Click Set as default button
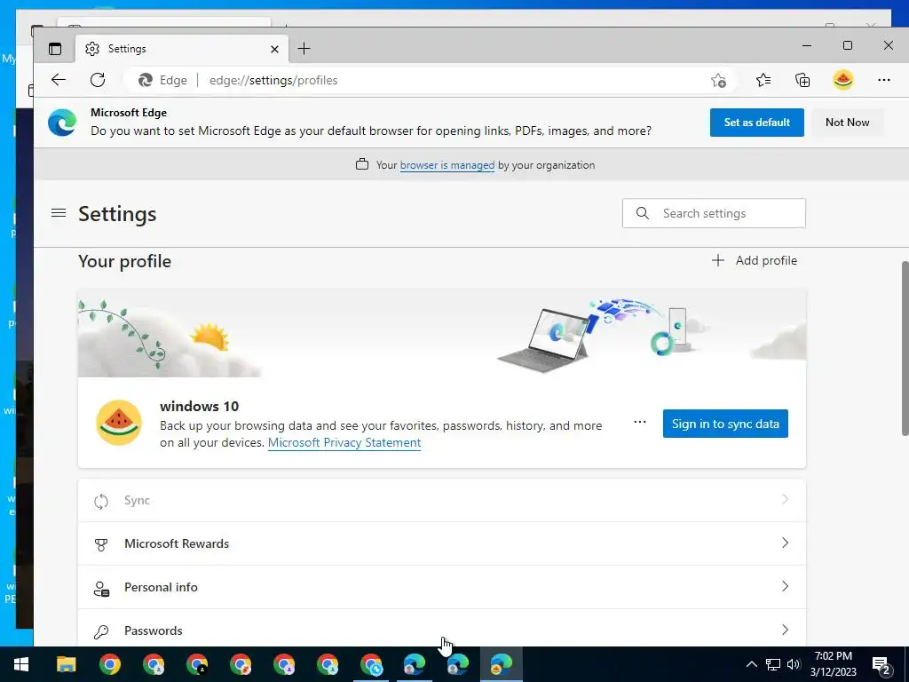Image resolution: width=909 pixels, height=682 pixels. pos(756,123)
